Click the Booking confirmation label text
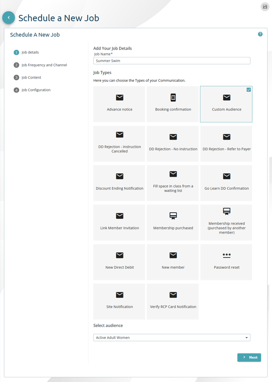The width and height of the screenshot is (272, 382). (x=173, y=109)
